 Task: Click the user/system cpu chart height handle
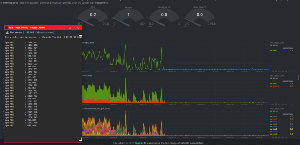pyautogui.click(x=293, y=104)
